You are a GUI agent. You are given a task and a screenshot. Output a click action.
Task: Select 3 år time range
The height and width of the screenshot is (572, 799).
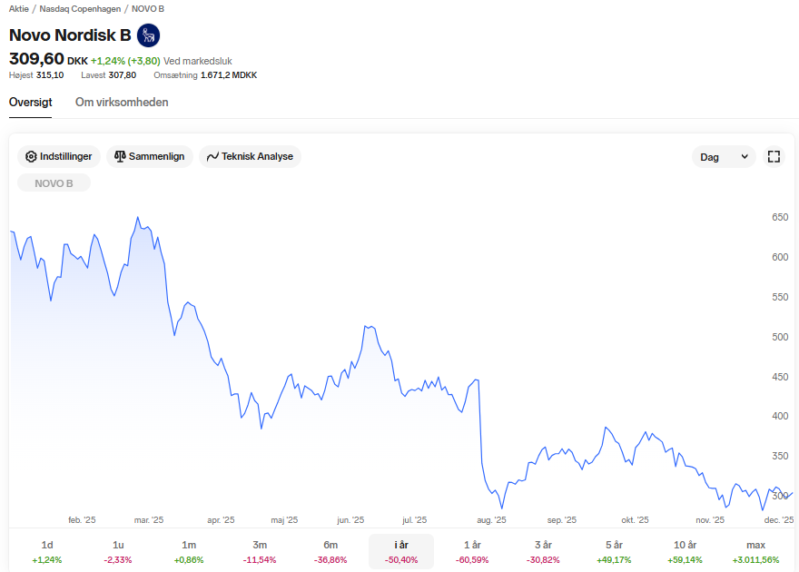[543, 552]
